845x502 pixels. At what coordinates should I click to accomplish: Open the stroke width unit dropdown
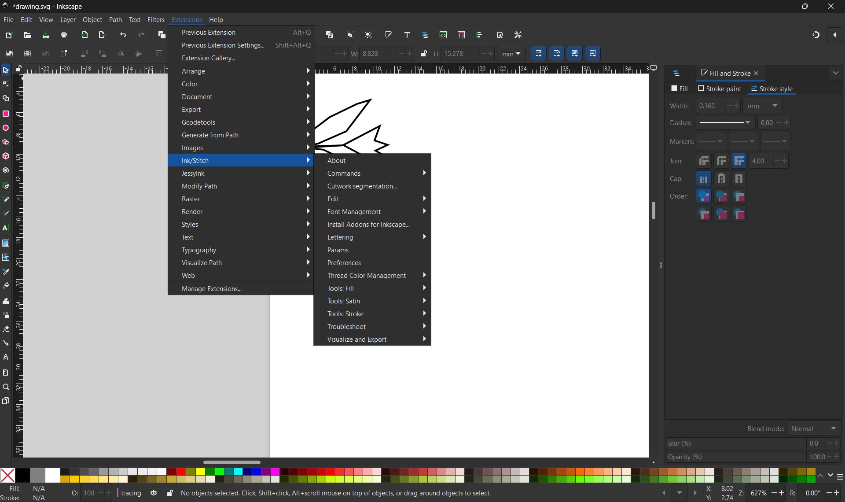763,106
